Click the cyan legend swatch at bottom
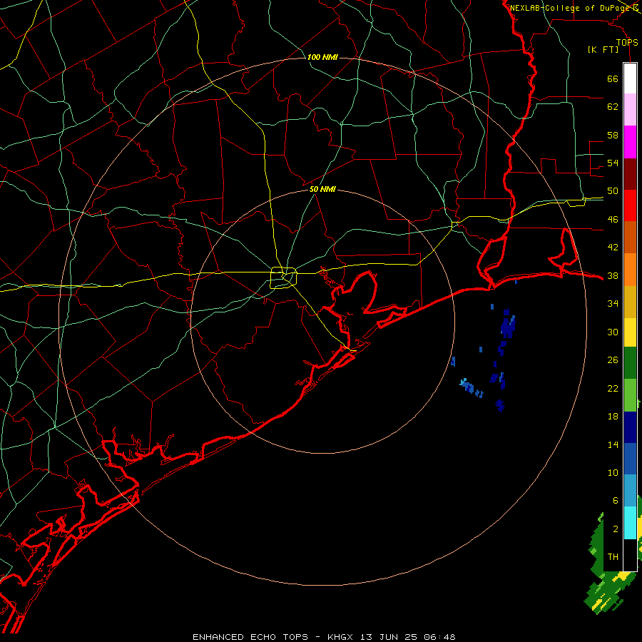 point(630,523)
